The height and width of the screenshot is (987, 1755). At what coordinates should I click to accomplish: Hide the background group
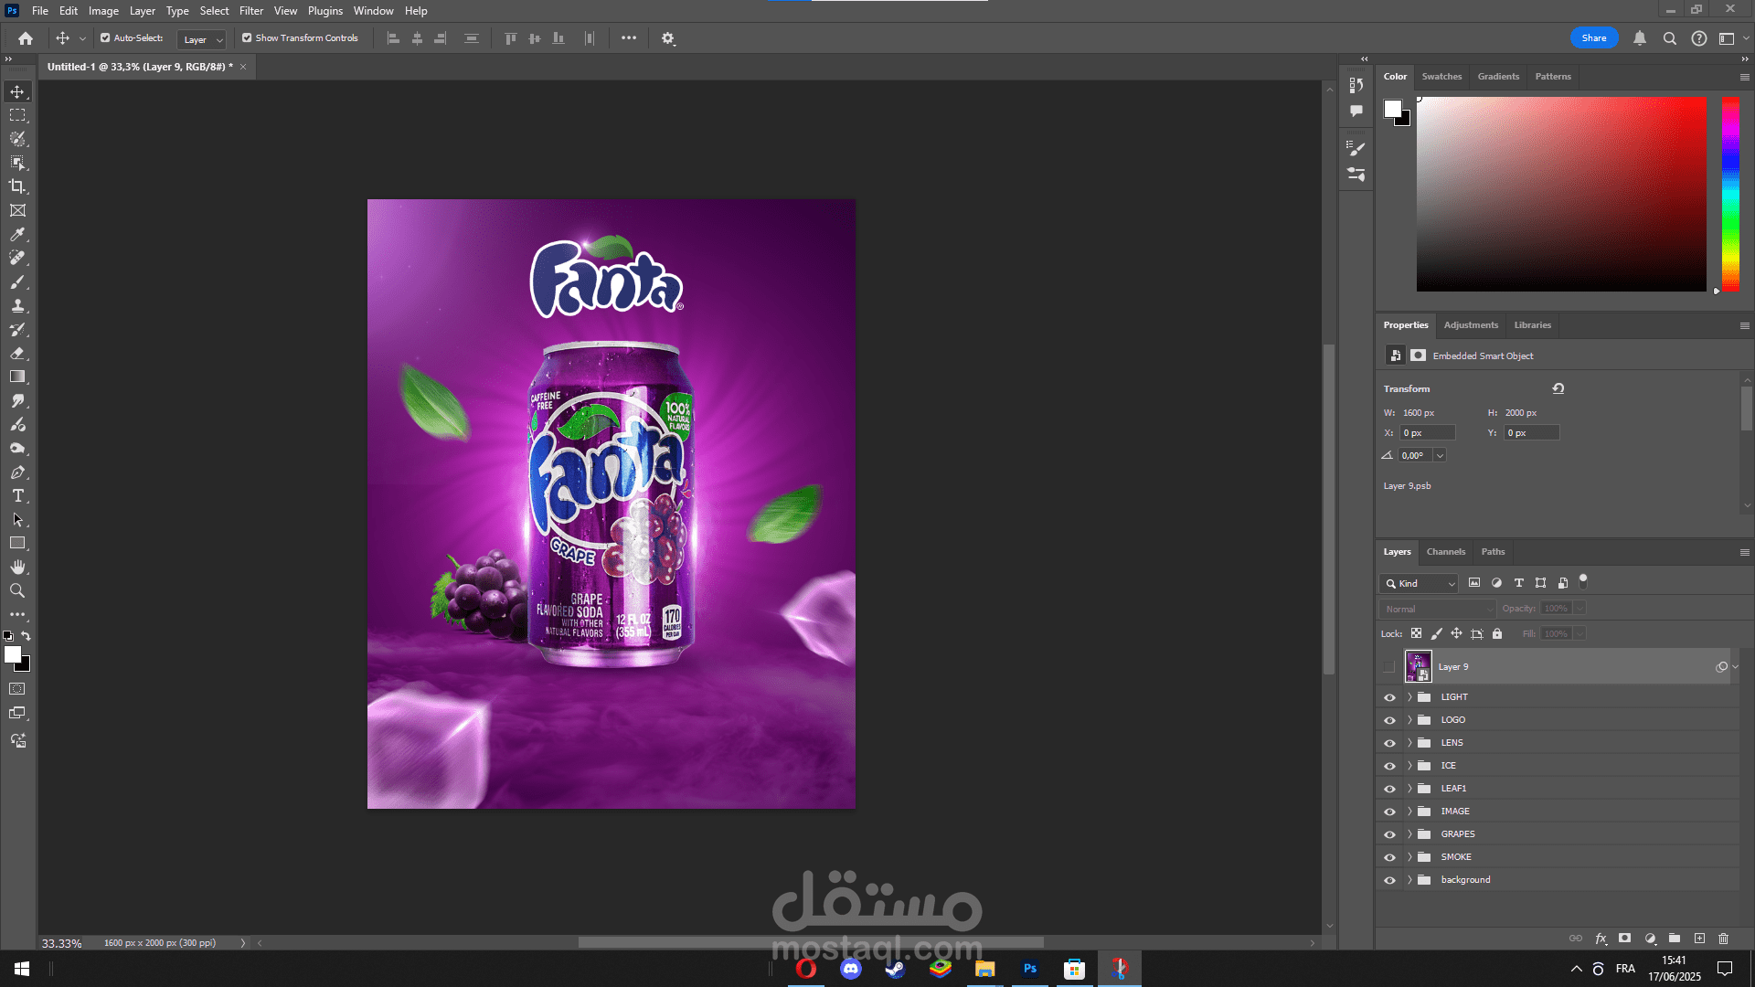tap(1389, 880)
